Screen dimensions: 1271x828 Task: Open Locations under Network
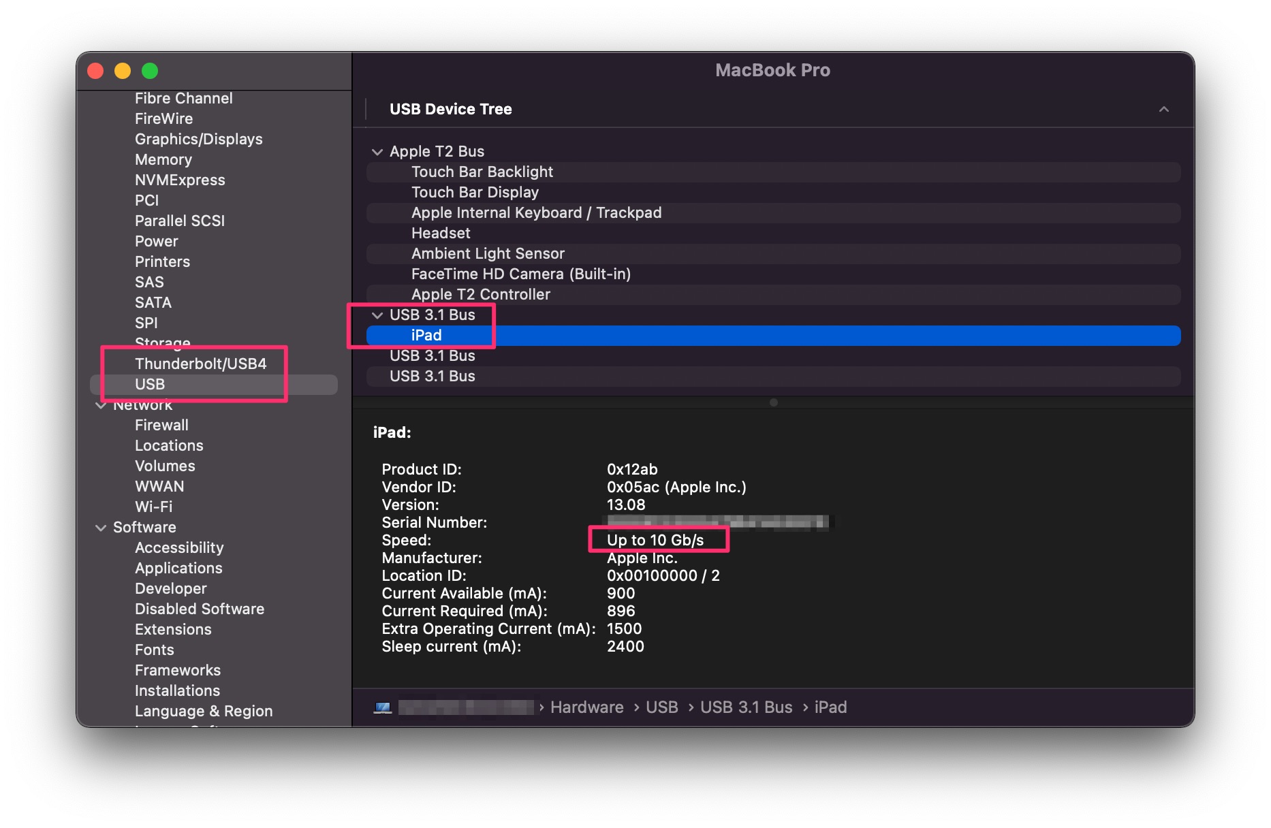click(169, 446)
